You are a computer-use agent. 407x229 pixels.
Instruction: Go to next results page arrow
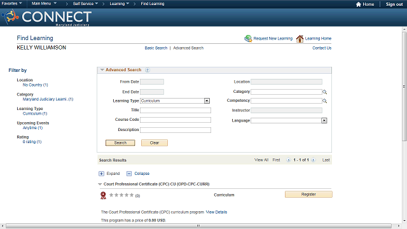coord(314,160)
